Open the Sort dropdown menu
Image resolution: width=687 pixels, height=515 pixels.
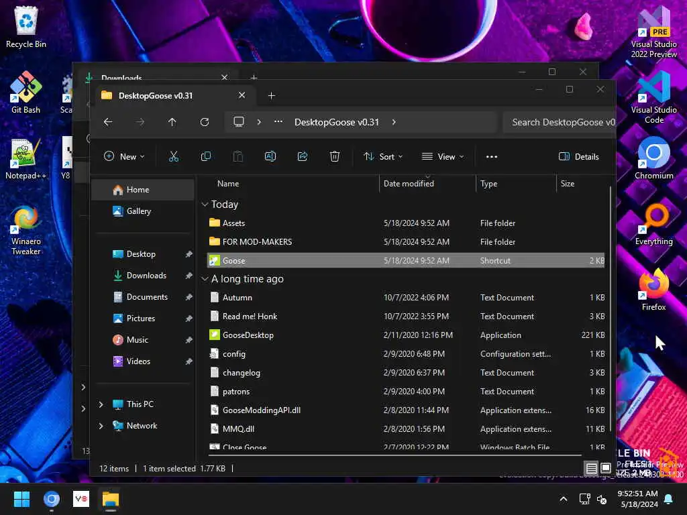(383, 156)
